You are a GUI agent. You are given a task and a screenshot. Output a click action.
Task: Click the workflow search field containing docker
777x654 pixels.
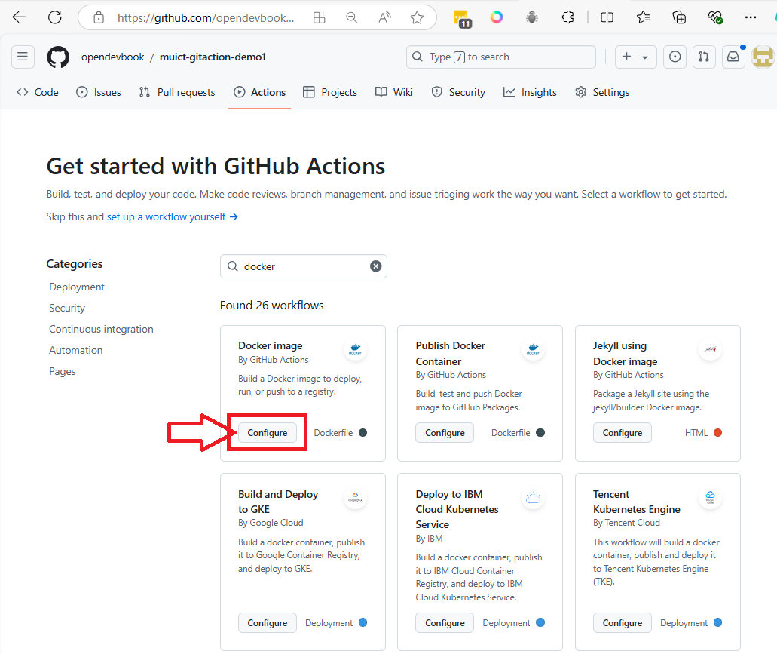[303, 266]
